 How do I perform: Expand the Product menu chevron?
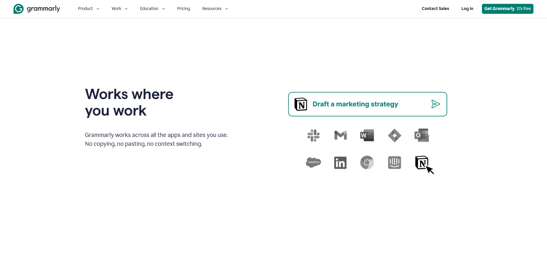(x=98, y=9)
